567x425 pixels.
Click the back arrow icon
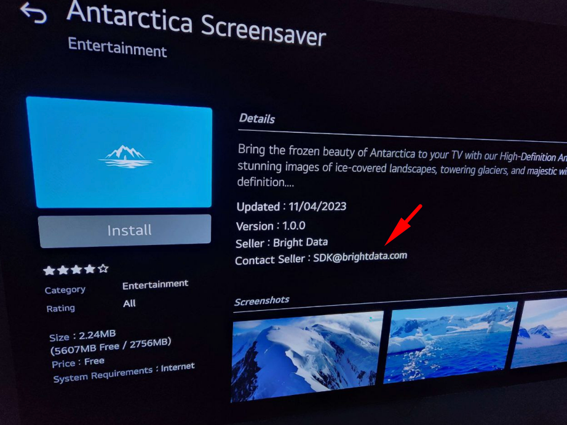[34, 13]
